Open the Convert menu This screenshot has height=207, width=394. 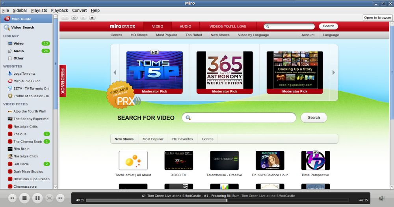click(x=80, y=10)
